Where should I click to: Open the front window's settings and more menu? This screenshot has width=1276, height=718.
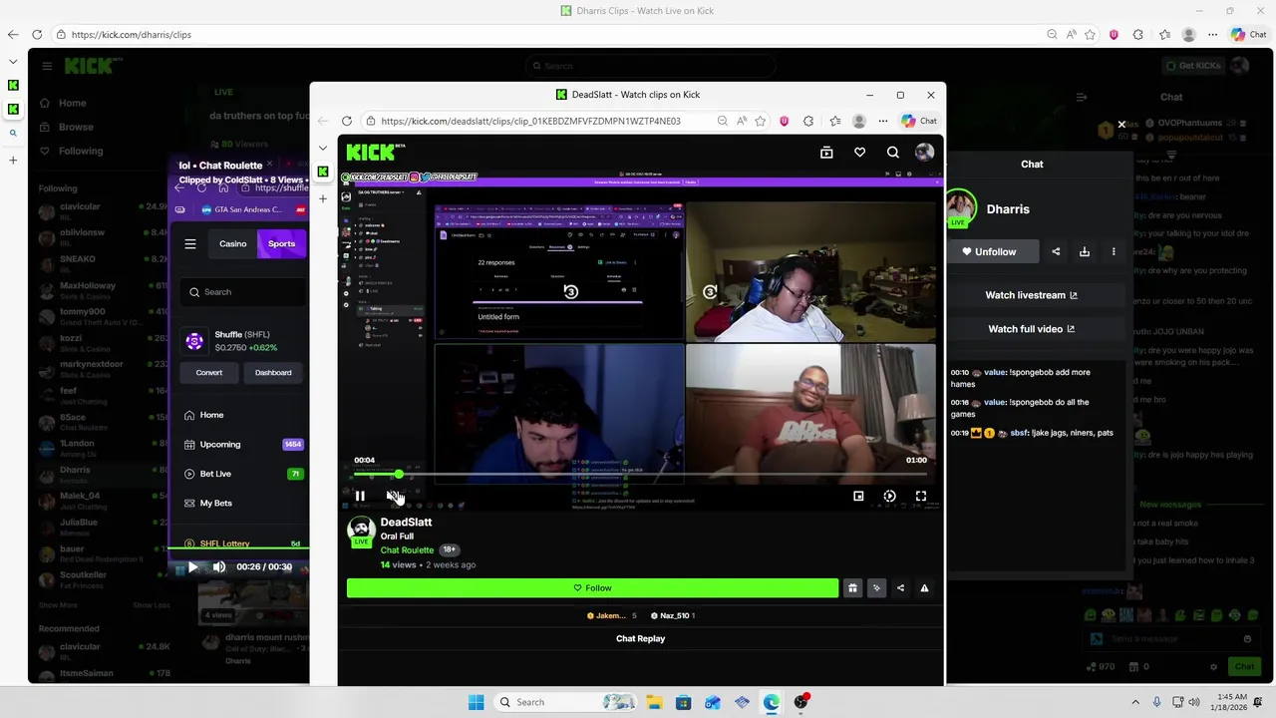(x=882, y=121)
